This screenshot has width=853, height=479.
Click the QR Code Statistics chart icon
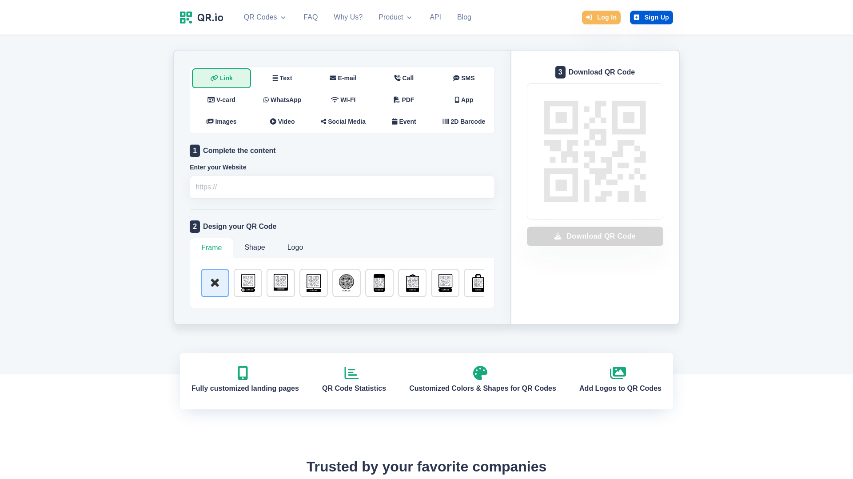click(351, 373)
